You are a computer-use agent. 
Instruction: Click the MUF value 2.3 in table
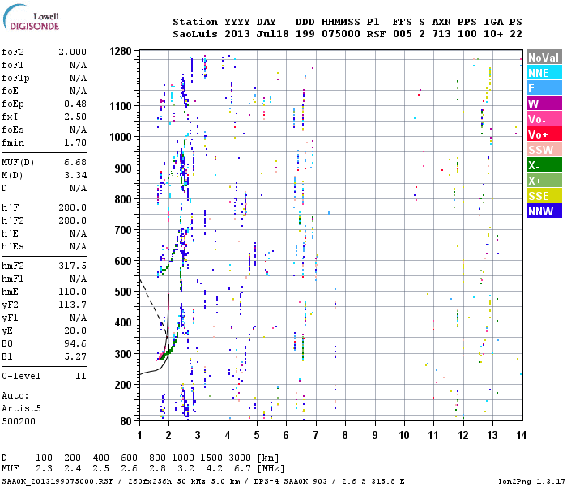pyautogui.click(x=44, y=469)
